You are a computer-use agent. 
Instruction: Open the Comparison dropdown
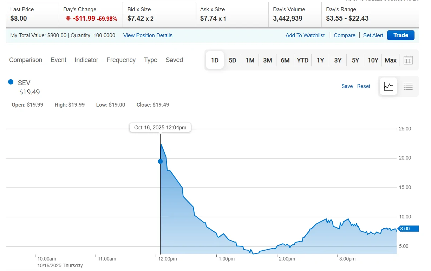pyautogui.click(x=26, y=60)
